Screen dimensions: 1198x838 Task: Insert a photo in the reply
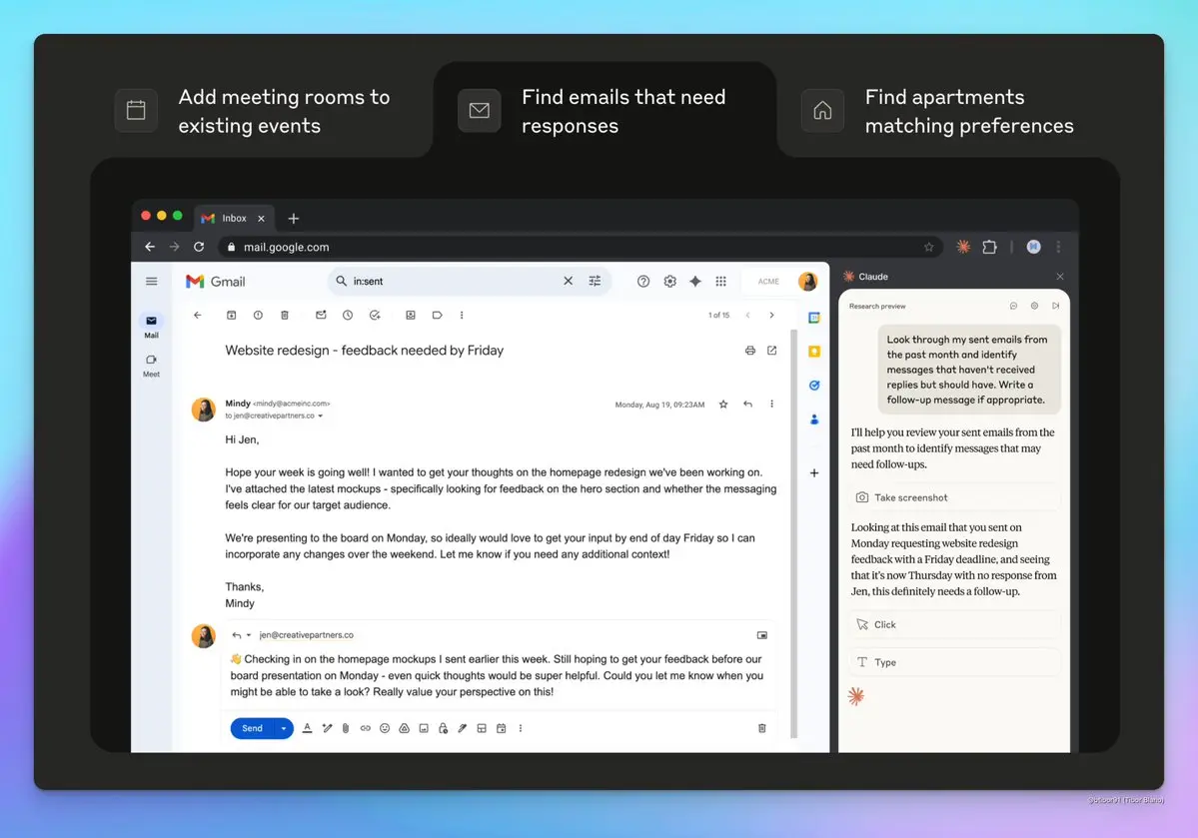(x=424, y=728)
